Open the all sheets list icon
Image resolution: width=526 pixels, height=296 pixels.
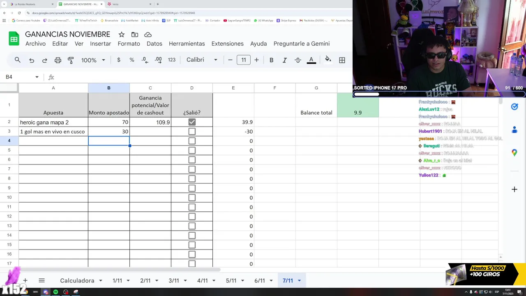coord(42,280)
